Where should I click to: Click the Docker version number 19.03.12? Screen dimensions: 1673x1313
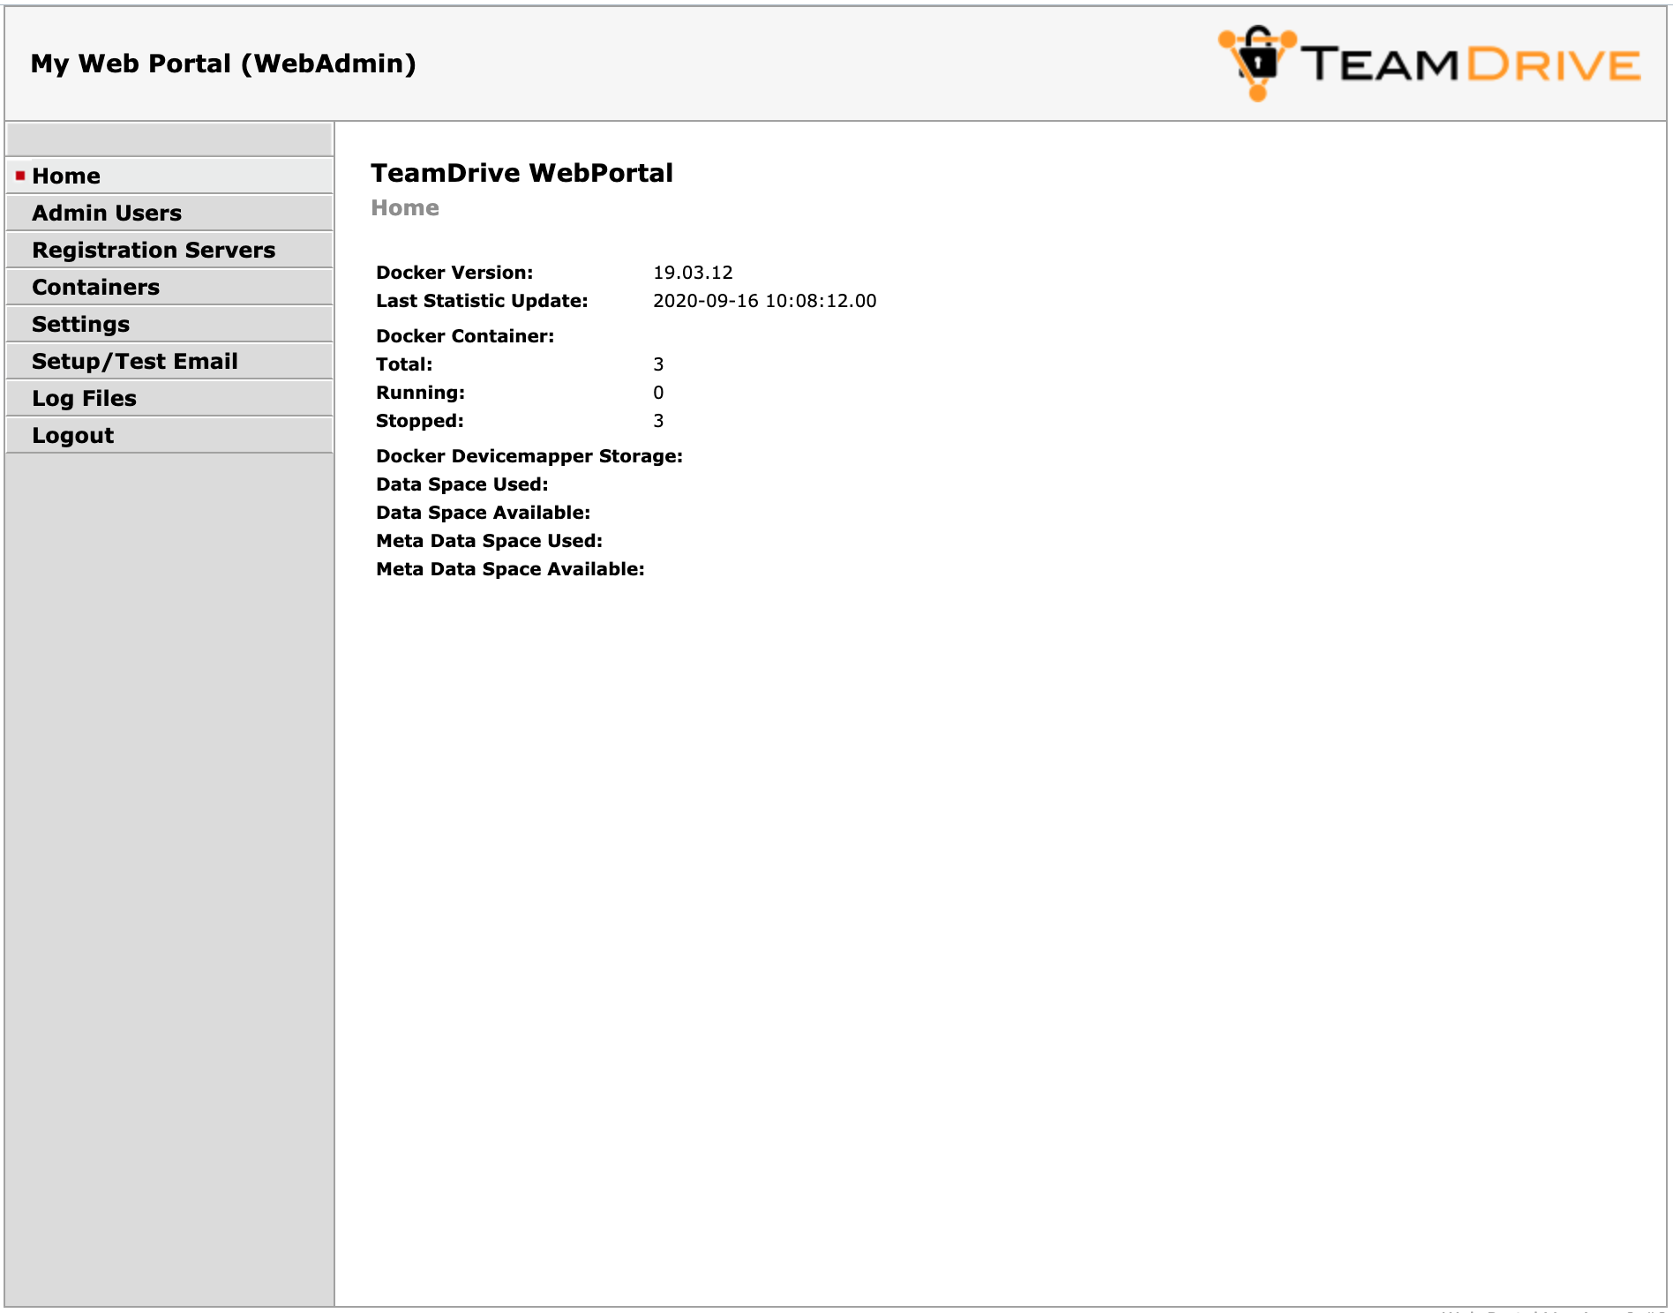tap(693, 273)
